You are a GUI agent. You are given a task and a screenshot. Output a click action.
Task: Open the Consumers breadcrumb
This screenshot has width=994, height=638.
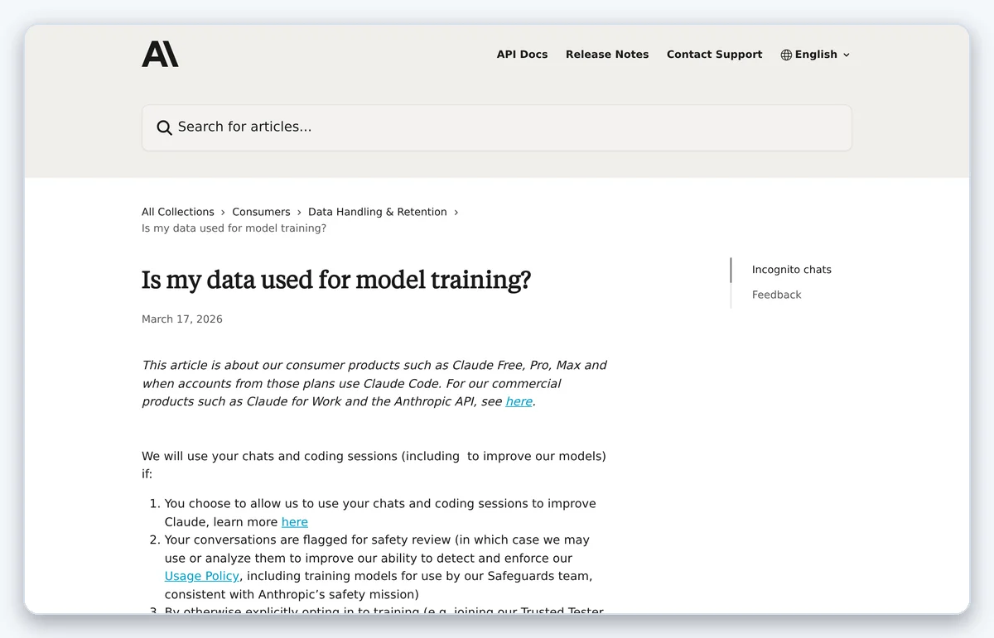pyautogui.click(x=261, y=212)
